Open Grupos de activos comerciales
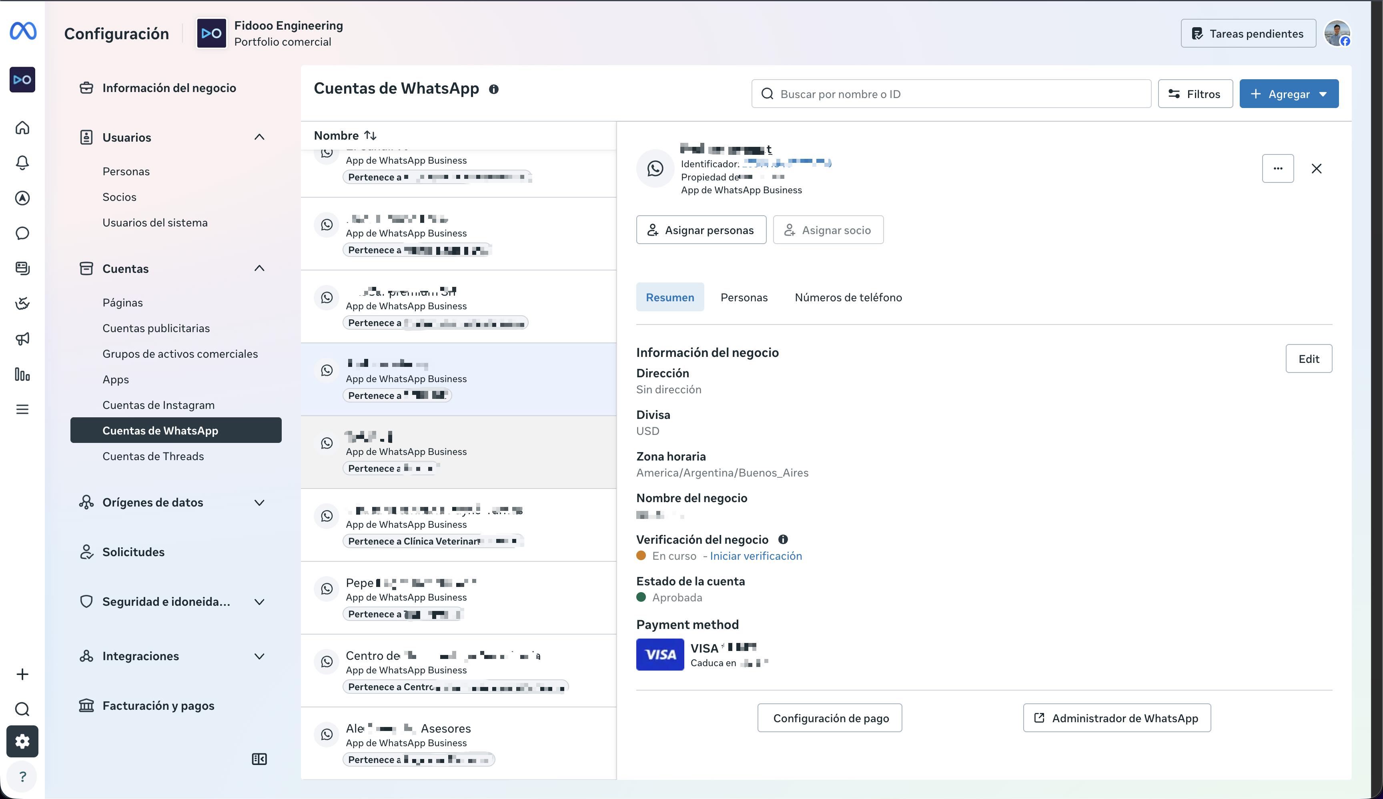This screenshot has width=1383, height=799. (x=180, y=353)
